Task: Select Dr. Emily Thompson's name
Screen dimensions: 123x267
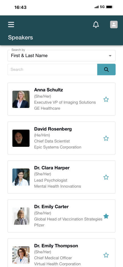Action: pos(56,246)
